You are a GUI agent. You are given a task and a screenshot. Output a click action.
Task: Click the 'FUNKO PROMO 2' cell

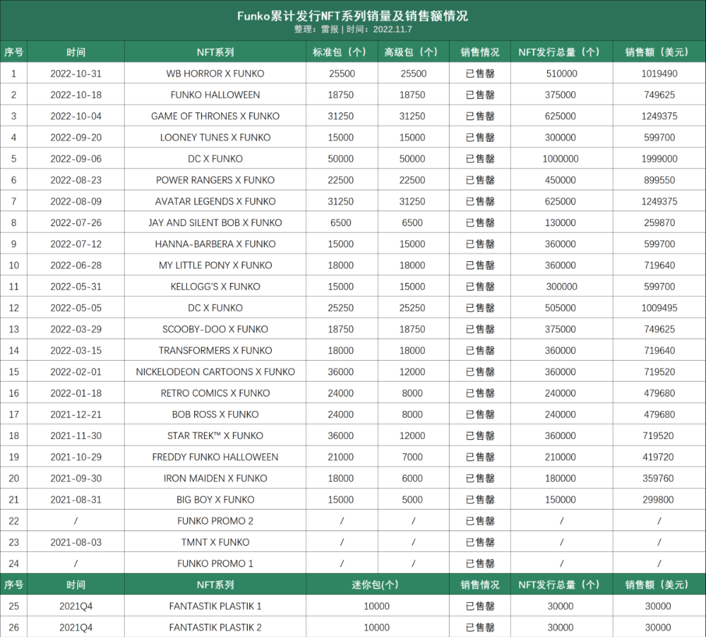point(215,521)
